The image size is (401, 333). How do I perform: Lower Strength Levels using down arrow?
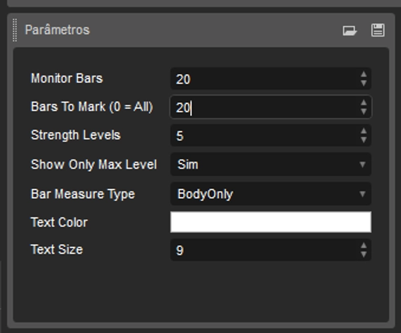click(x=364, y=140)
